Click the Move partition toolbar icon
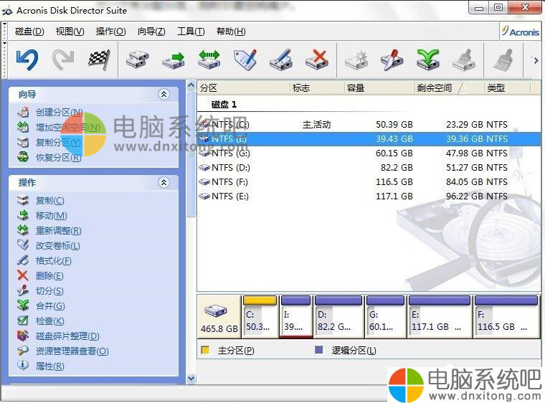The width and height of the screenshot is (545, 403). point(174,60)
